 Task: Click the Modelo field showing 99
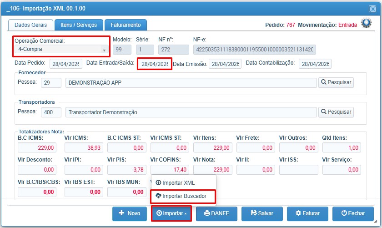tap(122, 50)
